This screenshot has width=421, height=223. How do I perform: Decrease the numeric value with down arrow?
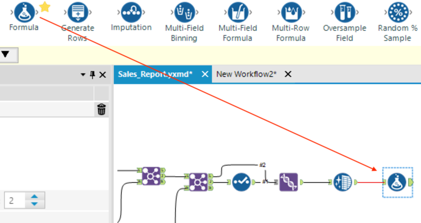click(x=34, y=204)
